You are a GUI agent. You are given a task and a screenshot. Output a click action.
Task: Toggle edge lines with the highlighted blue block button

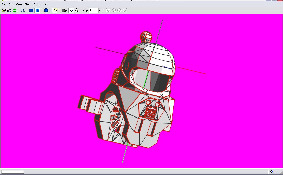coord(37,10)
